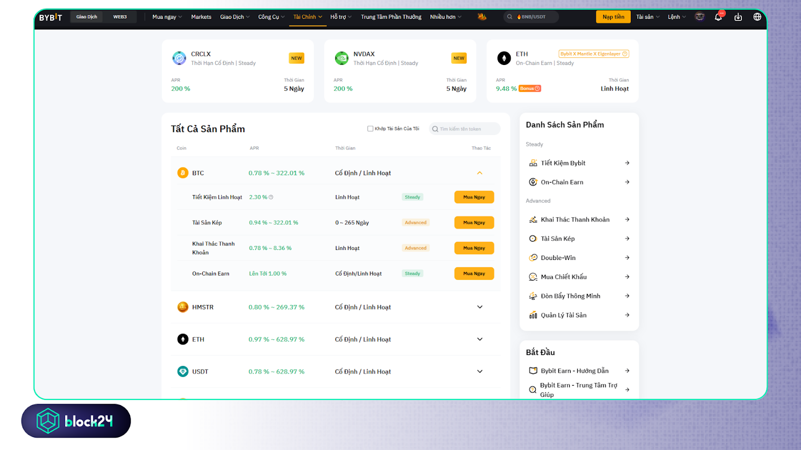Click the flame promo icon in navbar
801x450 pixels.
coord(482,17)
